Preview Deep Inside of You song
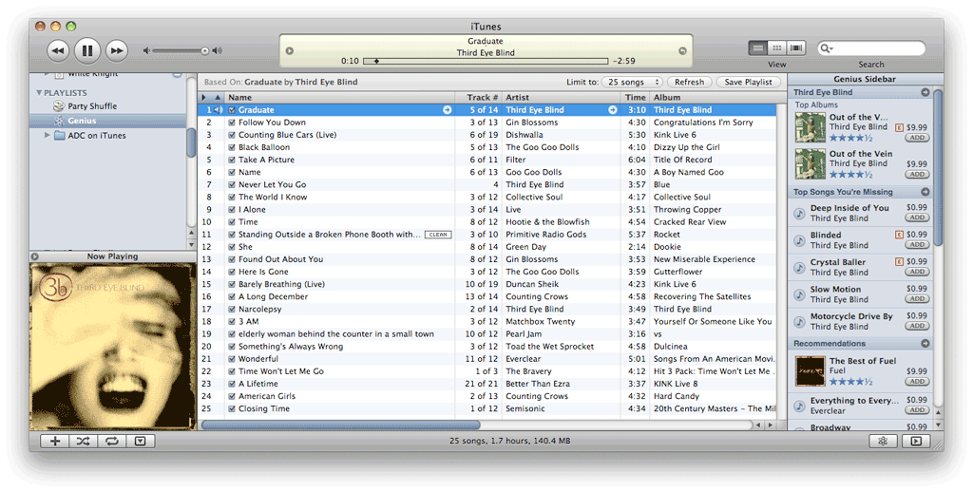The height and width of the screenshot is (492, 973). 800,214
